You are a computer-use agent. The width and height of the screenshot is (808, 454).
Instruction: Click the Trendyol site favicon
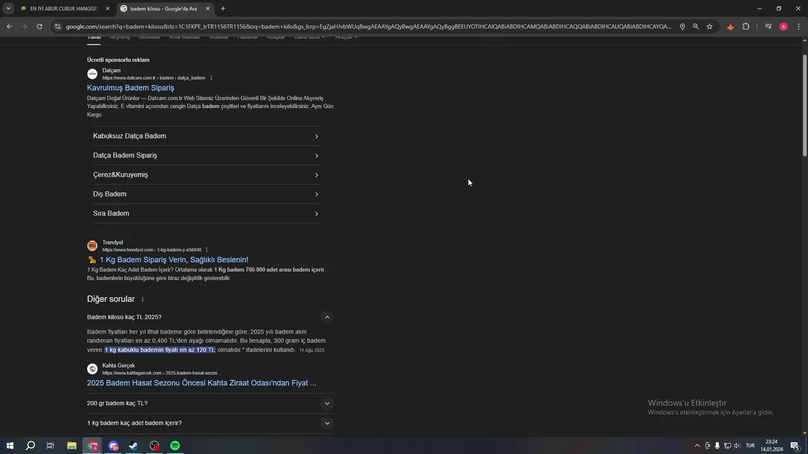pos(92,245)
